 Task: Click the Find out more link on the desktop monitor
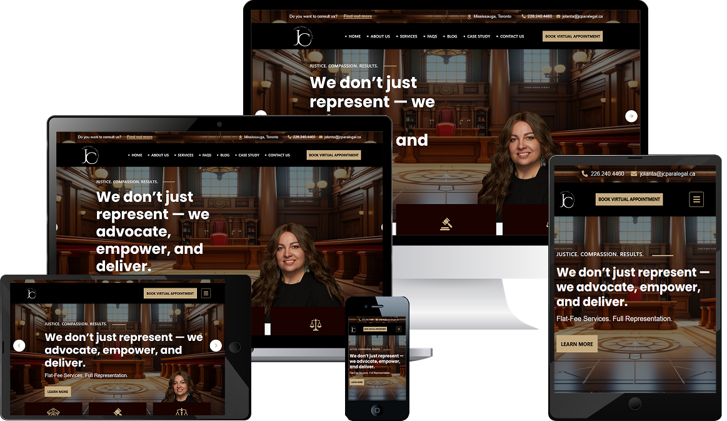pos(358,16)
